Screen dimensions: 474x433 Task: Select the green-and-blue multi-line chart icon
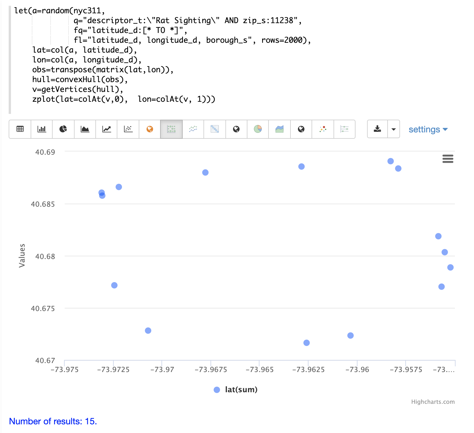(x=193, y=129)
